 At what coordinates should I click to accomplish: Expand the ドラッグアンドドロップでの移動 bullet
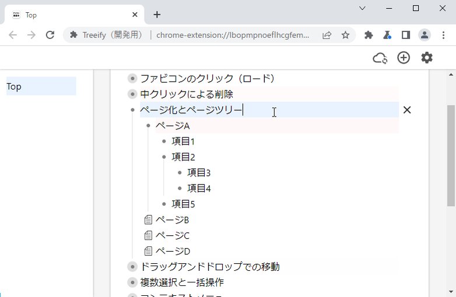(x=132, y=267)
